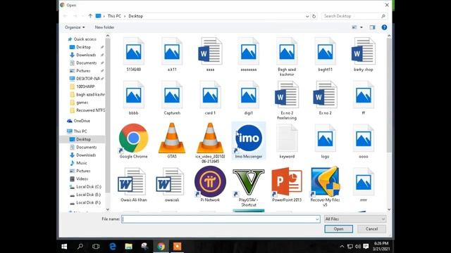451x253 pixels.
Task: Select the baght11 image file
Action: 325,55
